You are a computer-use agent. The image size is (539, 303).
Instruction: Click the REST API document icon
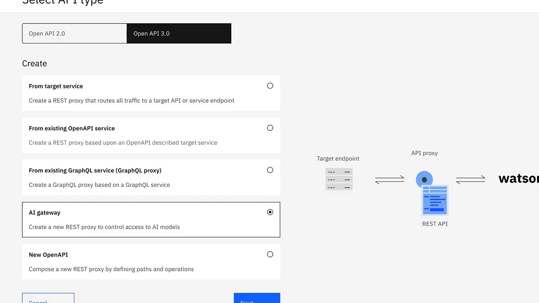[435, 200]
